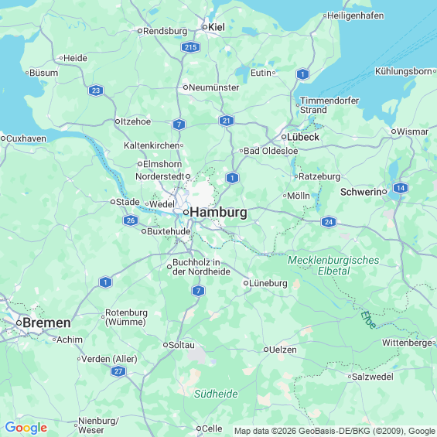Click the highway 14 shield near Schwerin

pos(401,188)
